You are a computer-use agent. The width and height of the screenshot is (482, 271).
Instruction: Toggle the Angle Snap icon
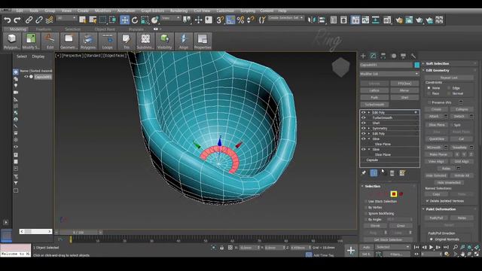[230, 20]
